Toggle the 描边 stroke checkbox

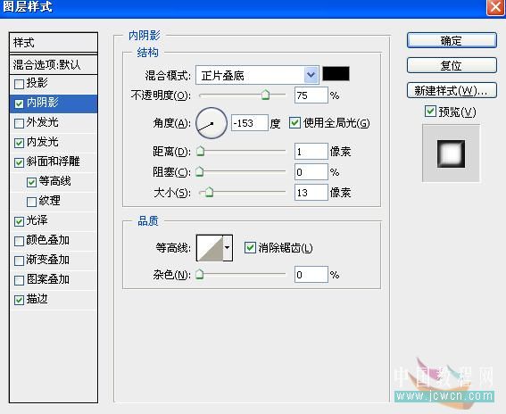pos(19,300)
